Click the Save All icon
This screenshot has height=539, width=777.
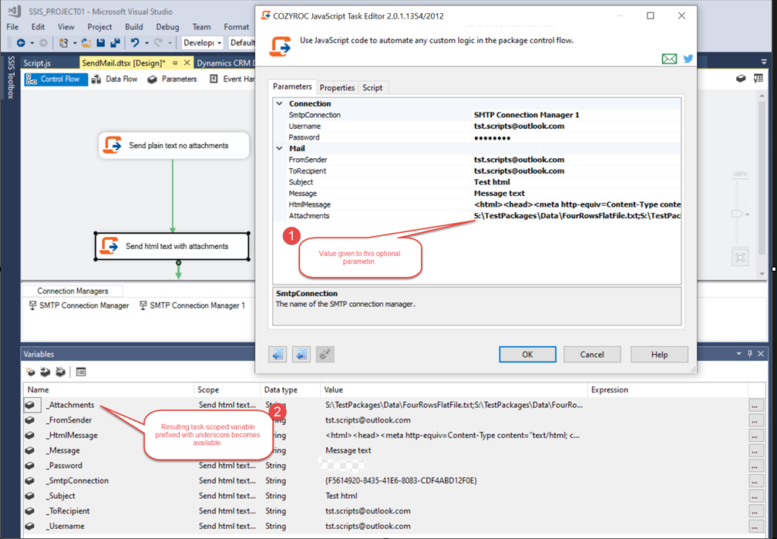(115, 43)
